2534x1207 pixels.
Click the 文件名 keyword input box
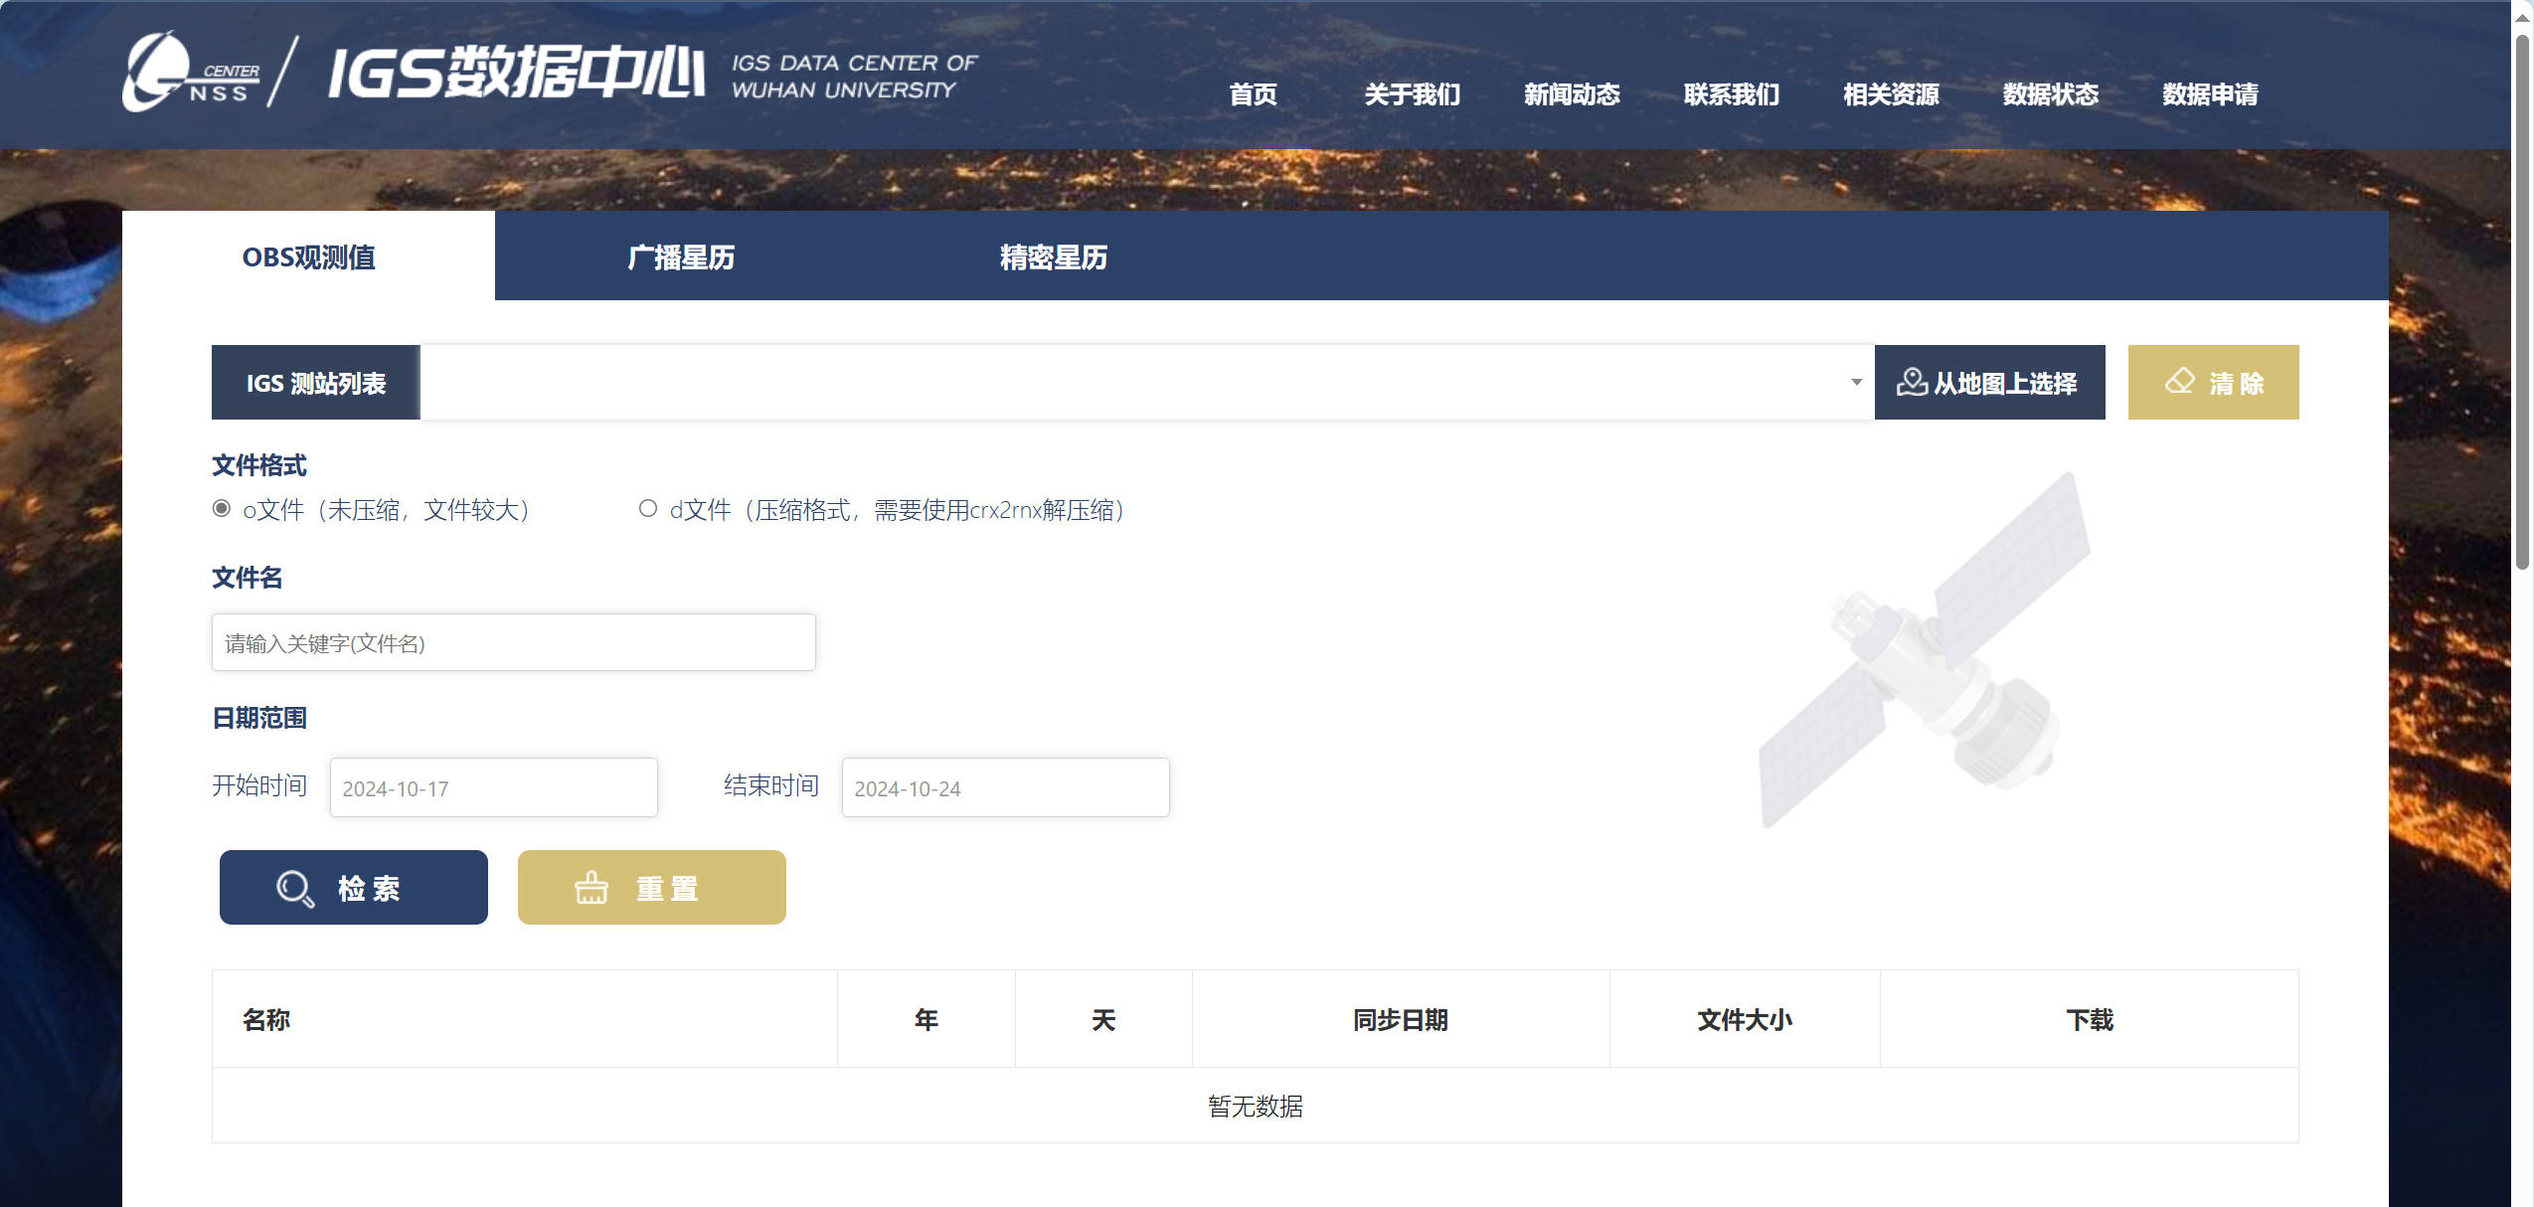[513, 642]
